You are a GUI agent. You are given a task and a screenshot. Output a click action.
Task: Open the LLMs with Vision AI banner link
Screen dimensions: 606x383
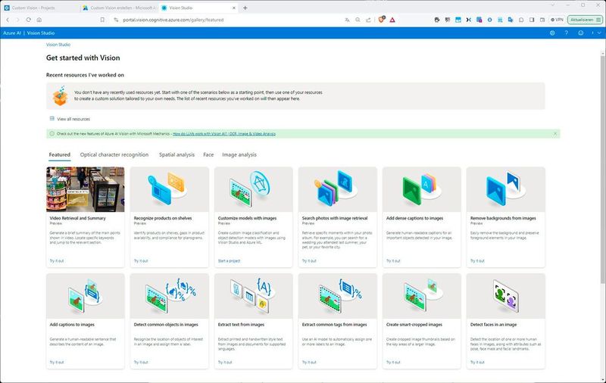(x=223, y=134)
